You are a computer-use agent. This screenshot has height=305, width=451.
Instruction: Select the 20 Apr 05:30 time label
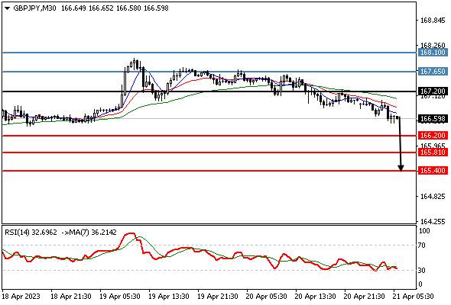coord(266,297)
